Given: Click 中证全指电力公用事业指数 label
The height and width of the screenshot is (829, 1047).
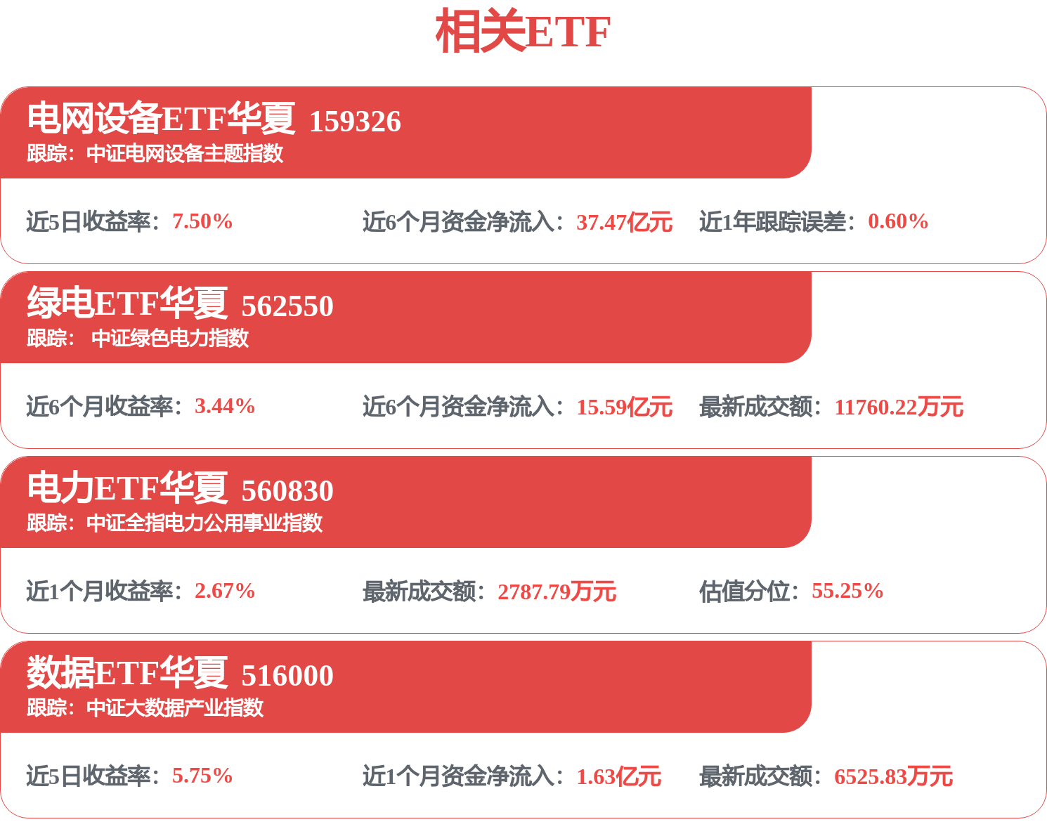Looking at the screenshot, I should (x=204, y=523).
